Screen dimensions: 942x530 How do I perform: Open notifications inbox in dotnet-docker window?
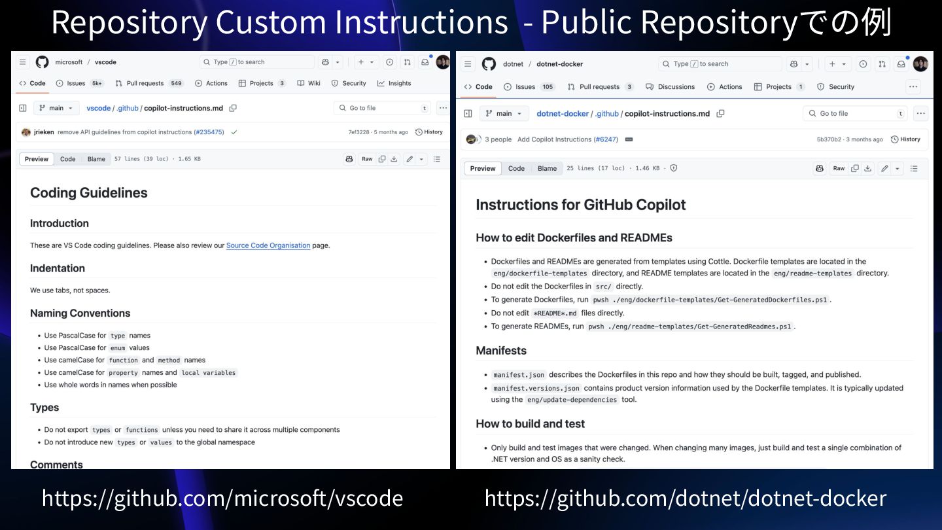(901, 64)
